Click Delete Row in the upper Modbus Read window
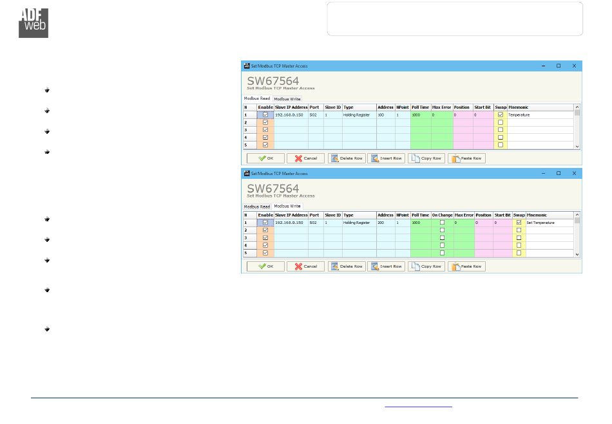612x424 pixels. pyautogui.click(x=346, y=158)
